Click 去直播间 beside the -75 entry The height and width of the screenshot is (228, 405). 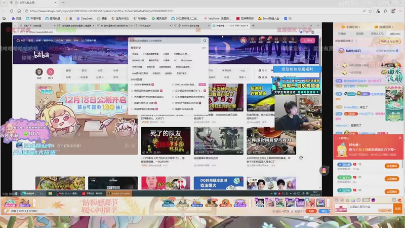point(392,166)
